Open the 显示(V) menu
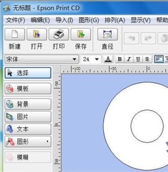168x172 pixels. click(x=141, y=20)
